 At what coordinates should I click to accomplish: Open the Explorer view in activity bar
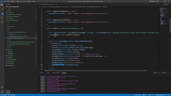click(2, 5)
